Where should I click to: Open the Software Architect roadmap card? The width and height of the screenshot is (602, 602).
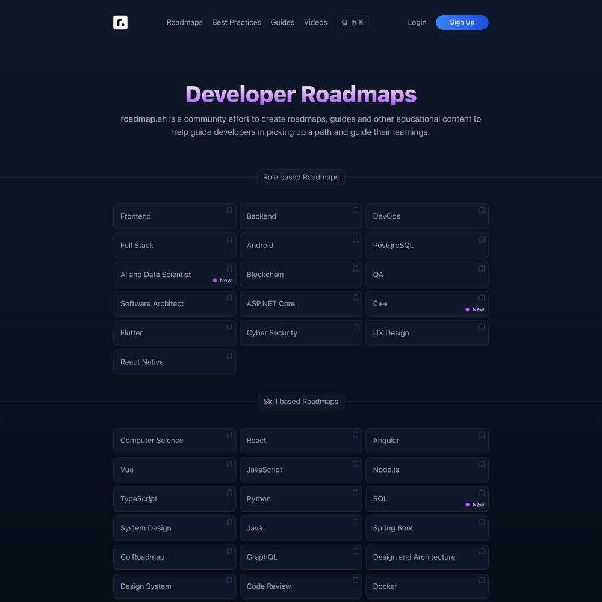pos(175,303)
